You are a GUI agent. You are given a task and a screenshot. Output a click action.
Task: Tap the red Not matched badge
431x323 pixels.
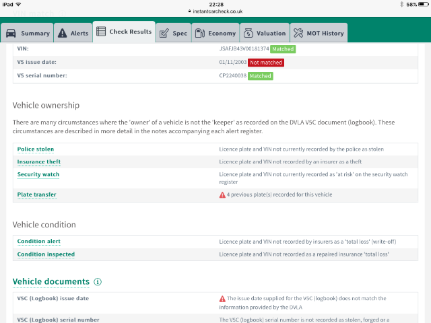pyautogui.click(x=265, y=63)
